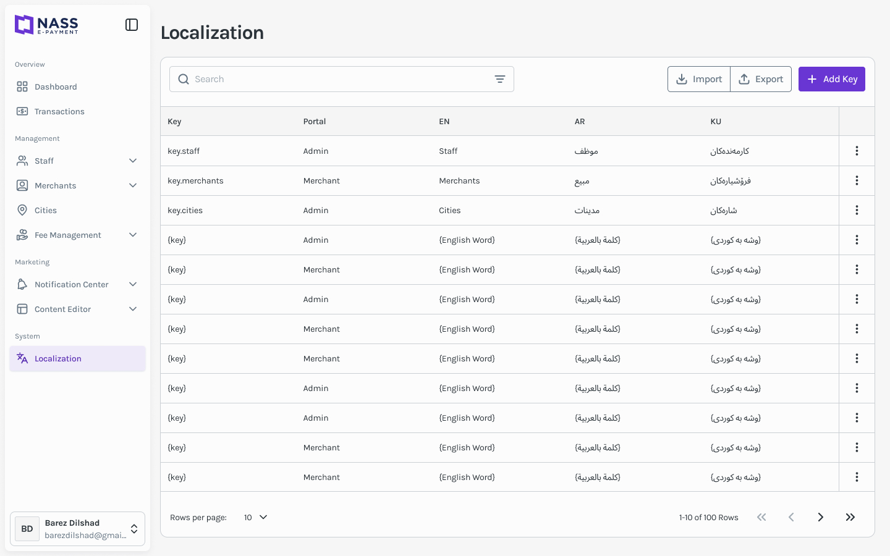The height and width of the screenshot is (556, 890).
Task: Go to the next page
Action: pyautogui.click(x=821, y=517)
